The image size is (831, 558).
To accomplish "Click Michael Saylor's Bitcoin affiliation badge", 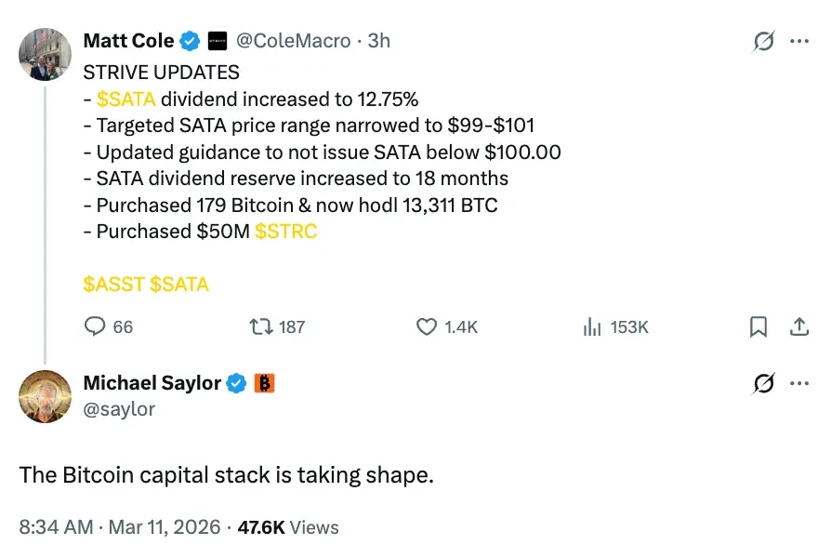I will point(264,383).
